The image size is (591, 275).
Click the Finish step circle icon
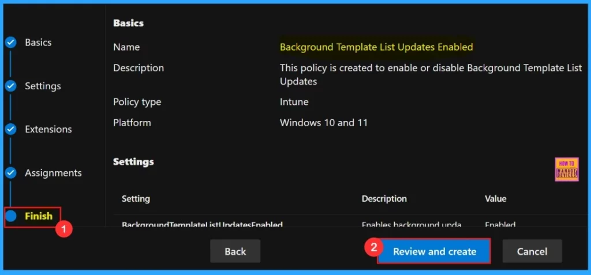[x=10, y=216]
